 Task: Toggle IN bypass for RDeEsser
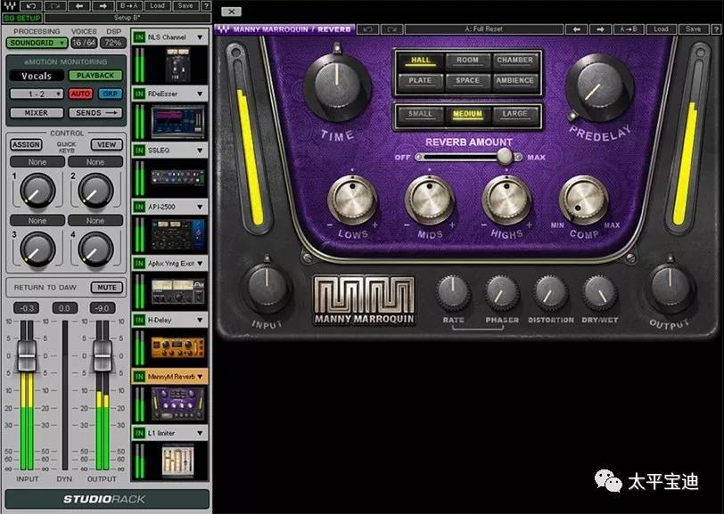coord(139,94)
